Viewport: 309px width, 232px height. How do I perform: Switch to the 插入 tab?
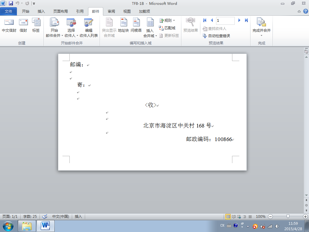pos(41,11)
